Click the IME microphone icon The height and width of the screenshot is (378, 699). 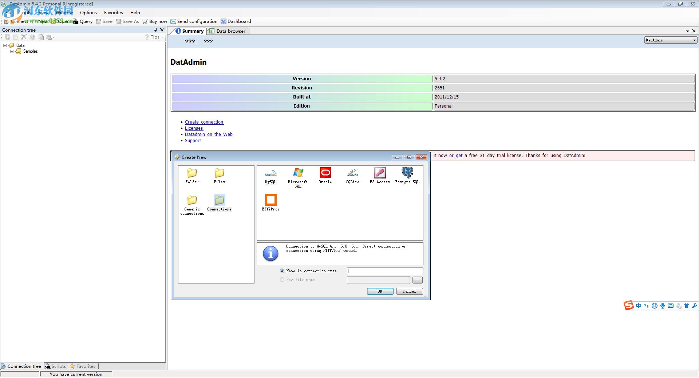(x=663, y=306)
